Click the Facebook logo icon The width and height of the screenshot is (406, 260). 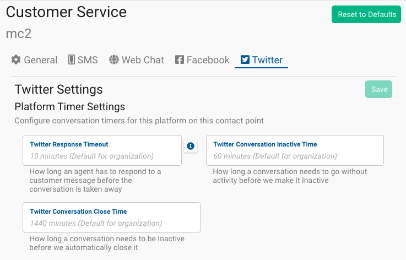[x=180, y=59]
